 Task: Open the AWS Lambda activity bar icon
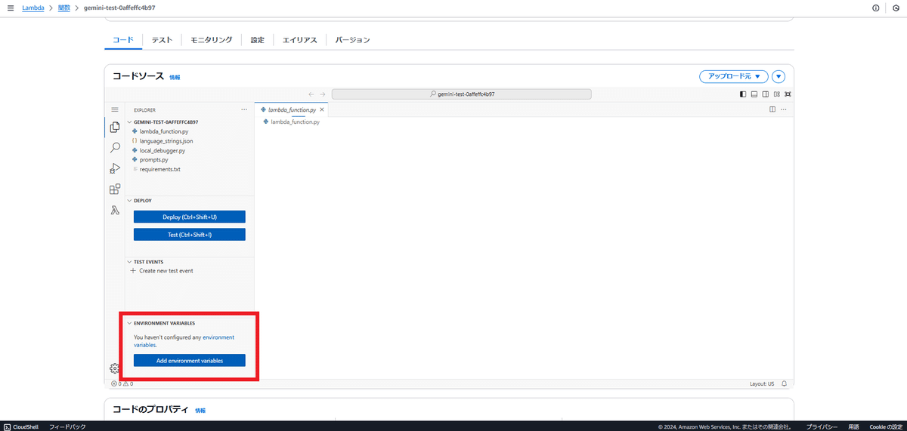pos(115,211)
